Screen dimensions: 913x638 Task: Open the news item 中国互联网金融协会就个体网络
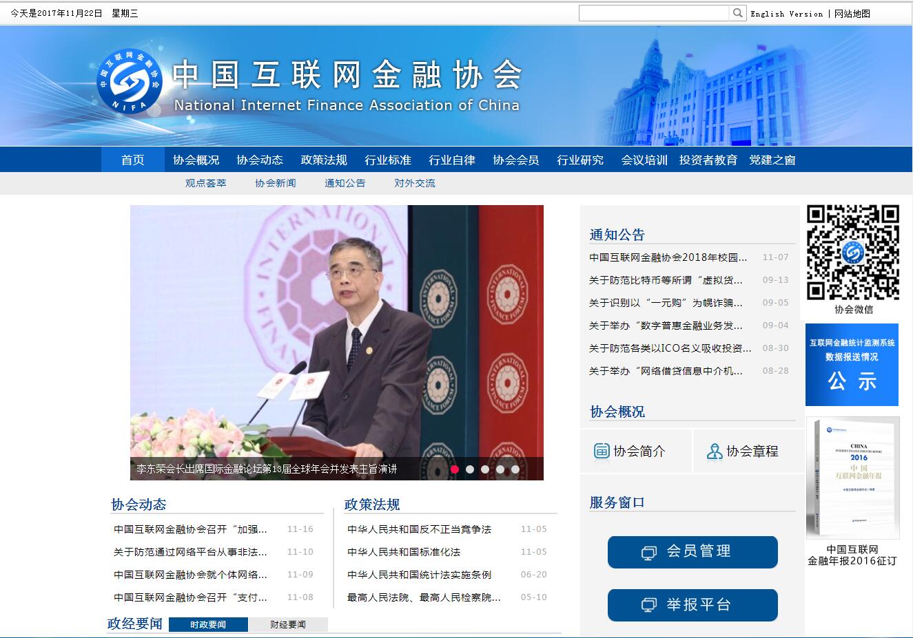coord(190,575)
